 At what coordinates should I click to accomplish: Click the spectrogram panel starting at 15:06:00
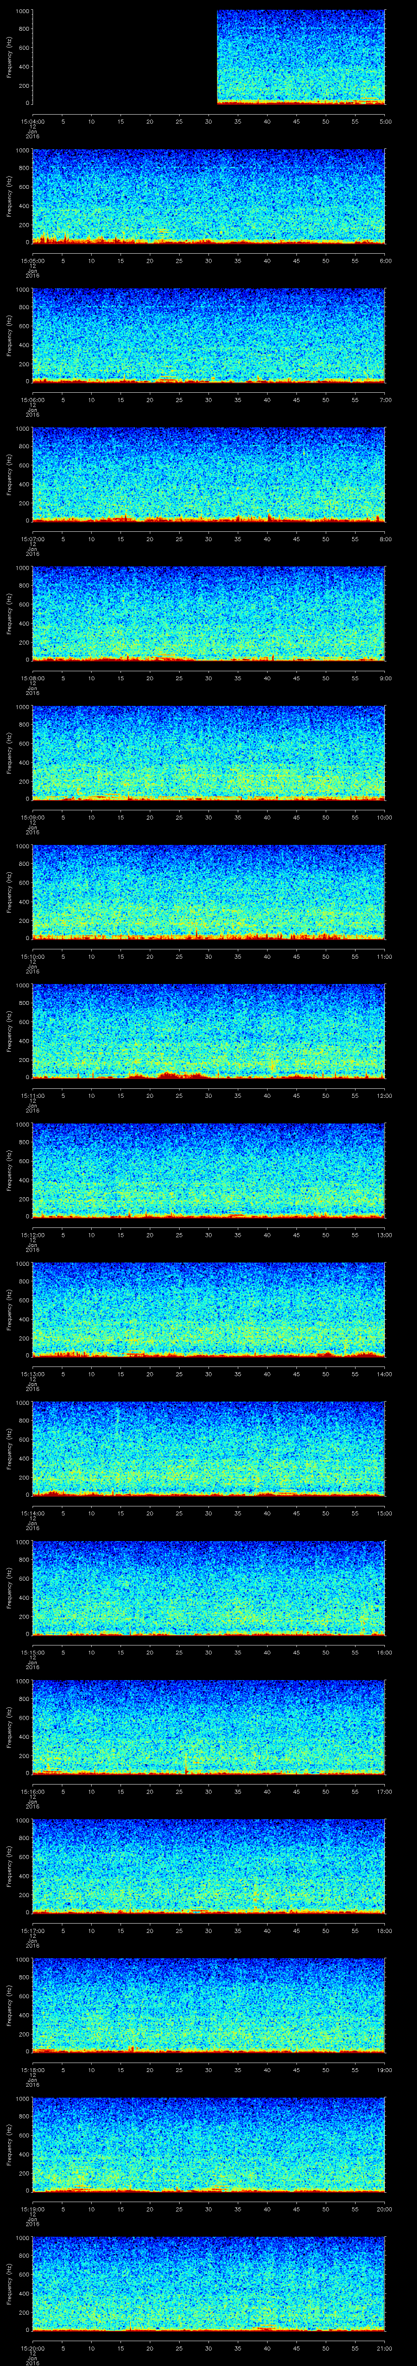[x=209, y=335]
